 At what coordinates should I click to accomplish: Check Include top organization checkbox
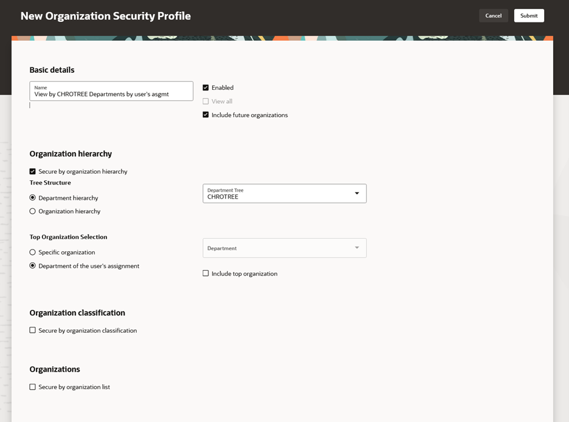point(205,273)
